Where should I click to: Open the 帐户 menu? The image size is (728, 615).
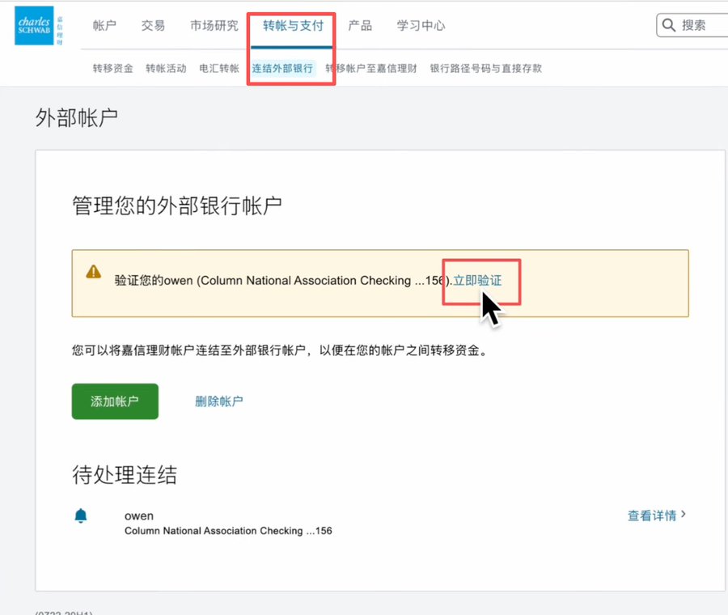tap(104, 26)
